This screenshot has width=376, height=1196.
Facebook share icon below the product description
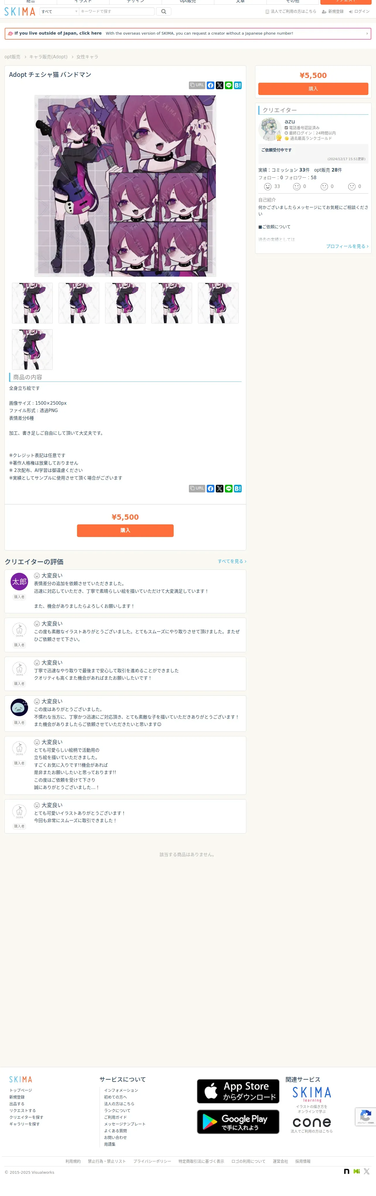click(x=211, y=488)
